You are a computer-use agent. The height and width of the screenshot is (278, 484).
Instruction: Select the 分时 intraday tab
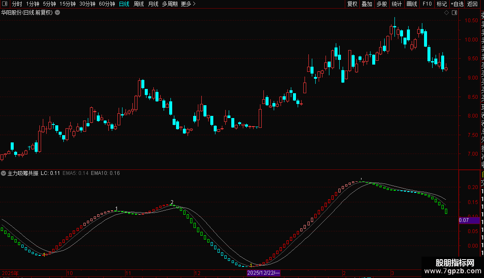point(17,4)
